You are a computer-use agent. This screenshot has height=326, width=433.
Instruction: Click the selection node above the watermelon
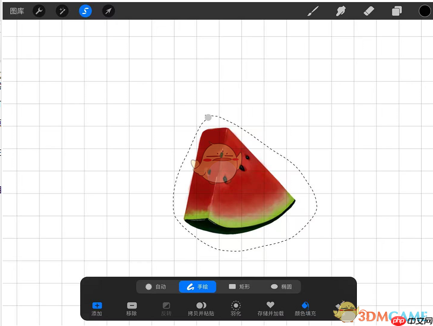click(209, 117)
